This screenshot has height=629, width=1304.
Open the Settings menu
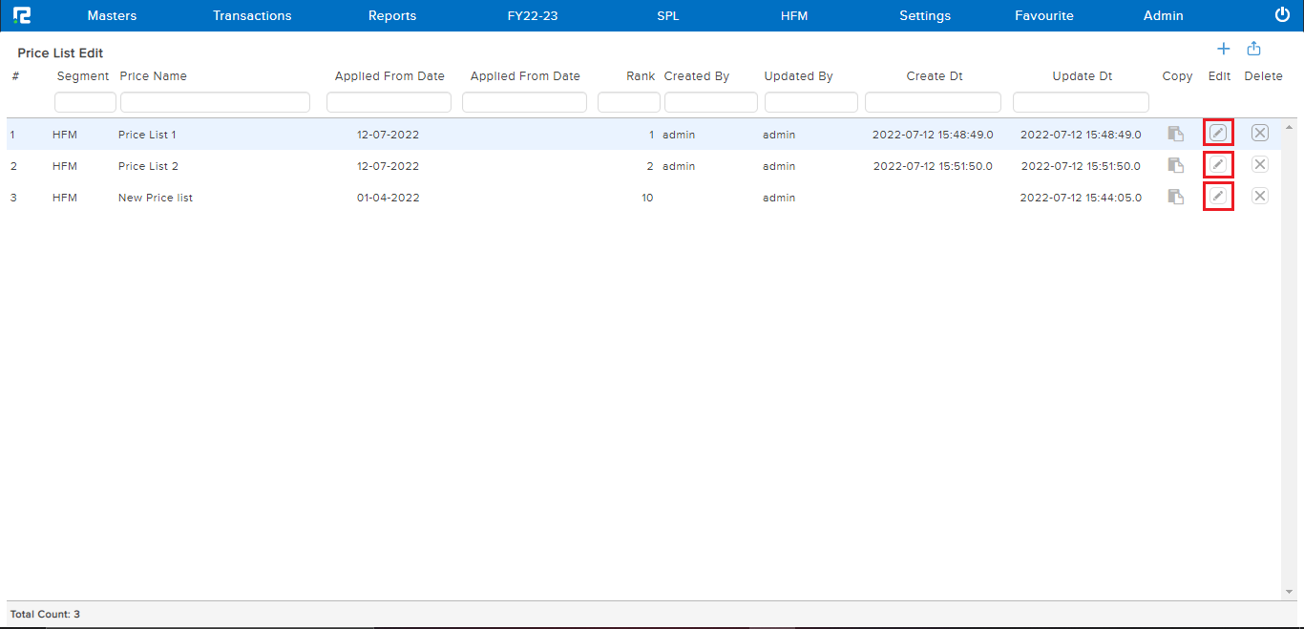point(925,15)
